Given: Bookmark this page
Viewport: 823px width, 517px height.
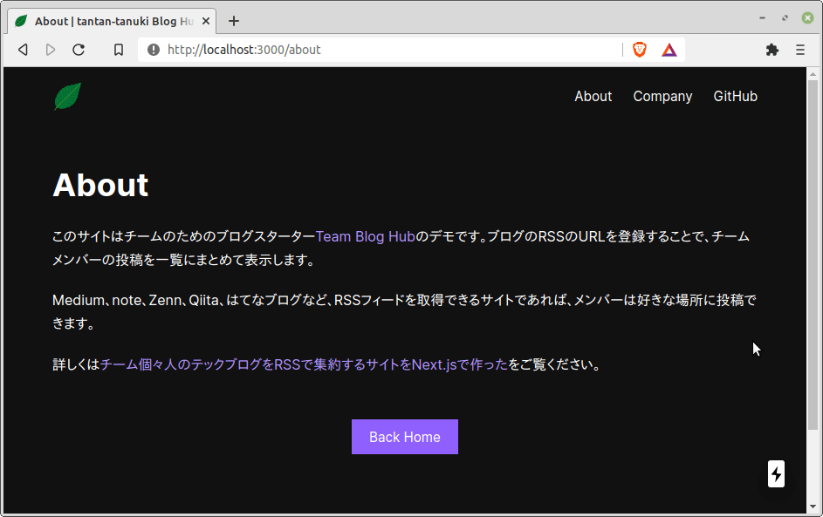Looking at the screenshot, I should [119, 50].
